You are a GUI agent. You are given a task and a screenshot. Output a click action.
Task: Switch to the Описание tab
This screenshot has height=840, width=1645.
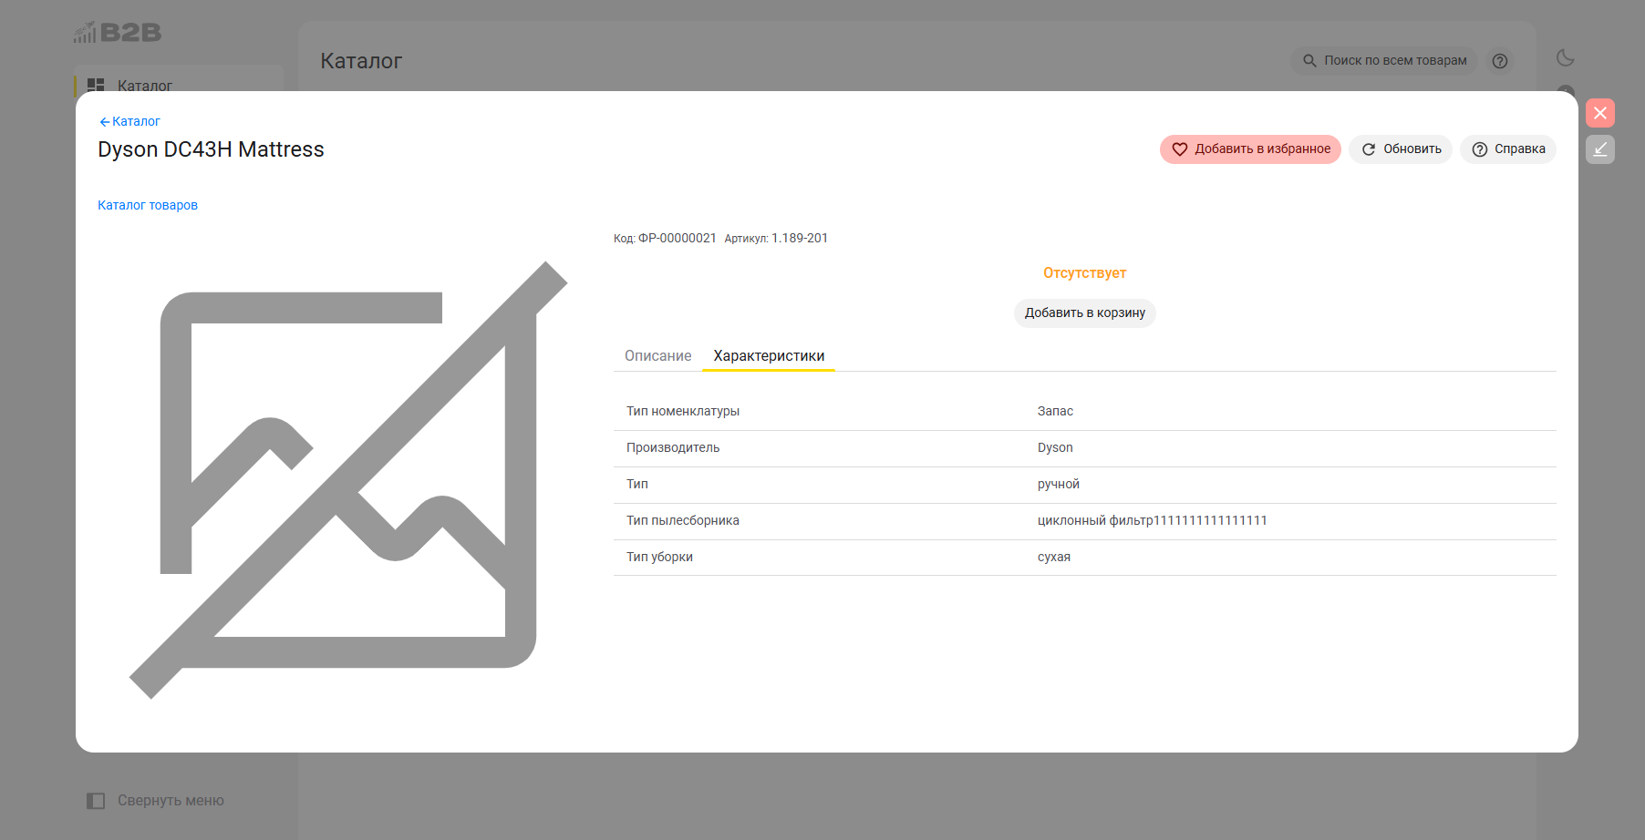tap(658, 356)
